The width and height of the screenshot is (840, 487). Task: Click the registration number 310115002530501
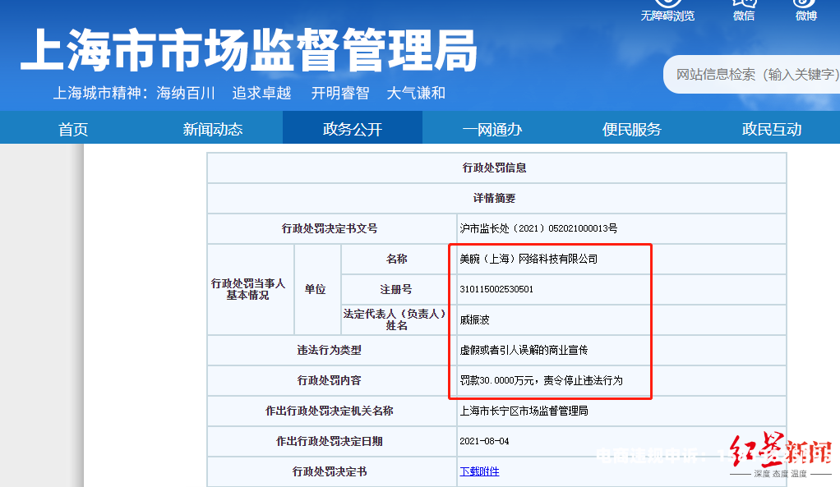pyautogui.click(x=496, y=289)
